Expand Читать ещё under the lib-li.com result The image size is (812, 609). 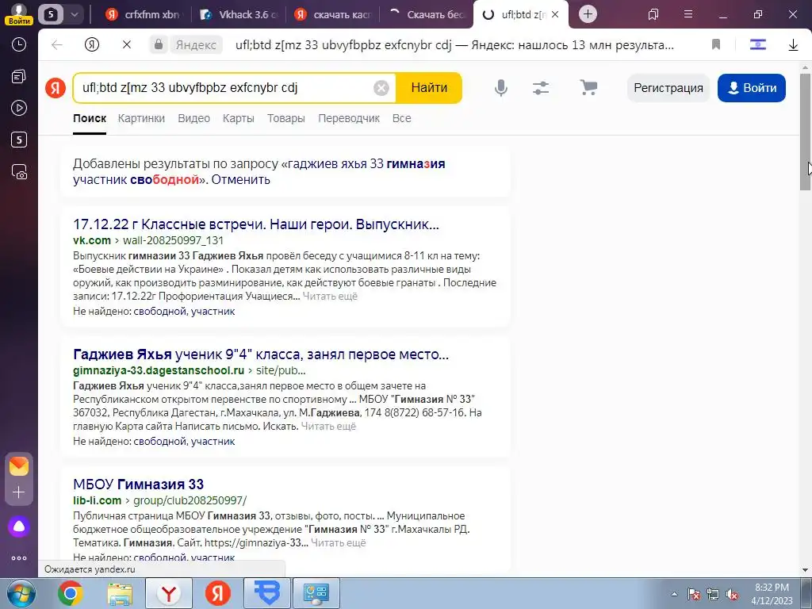338,542
